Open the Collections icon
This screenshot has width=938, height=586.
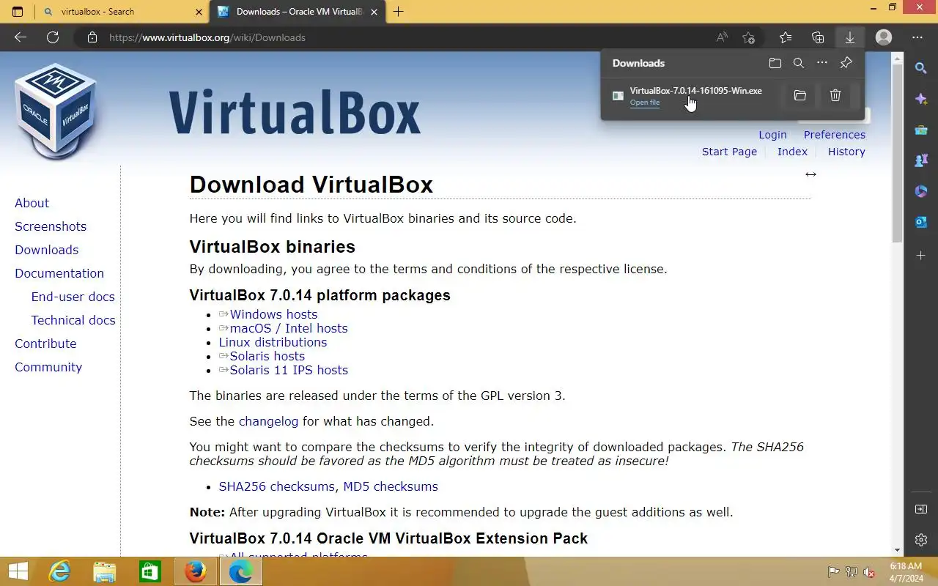tap(818, 37)
